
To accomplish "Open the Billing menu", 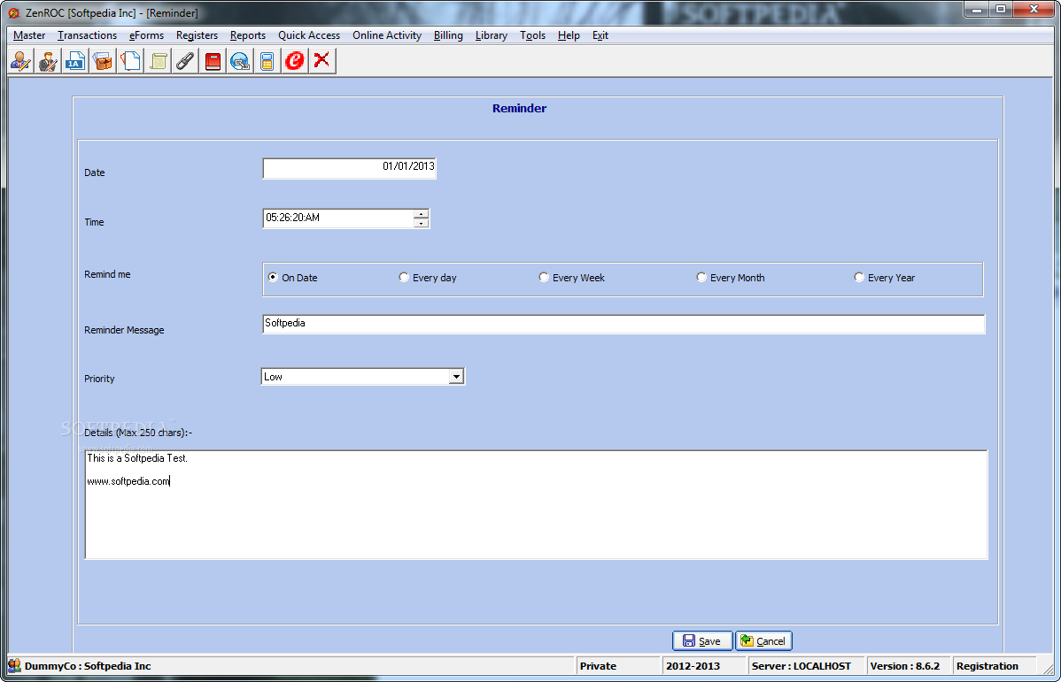I will pyautogui.click(x=449, y=35).
